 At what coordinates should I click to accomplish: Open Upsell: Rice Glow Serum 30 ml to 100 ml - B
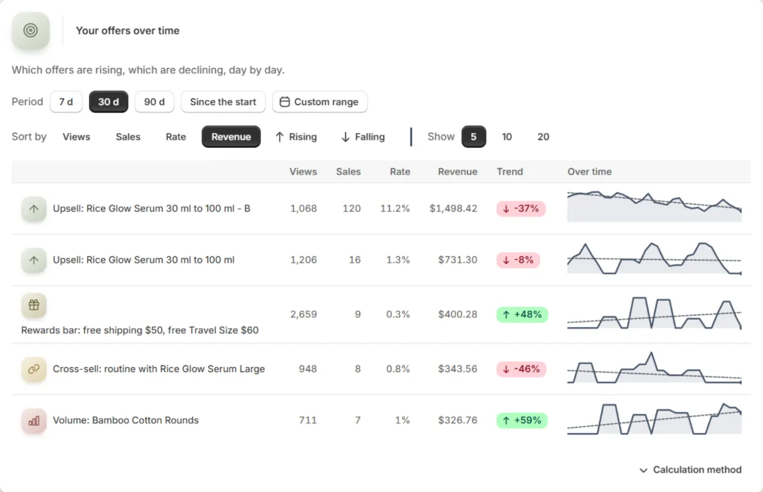(x=151, y=208)
